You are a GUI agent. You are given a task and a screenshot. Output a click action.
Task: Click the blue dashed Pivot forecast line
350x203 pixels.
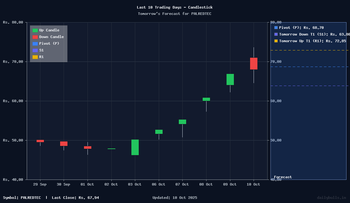[x=309, y=67]
